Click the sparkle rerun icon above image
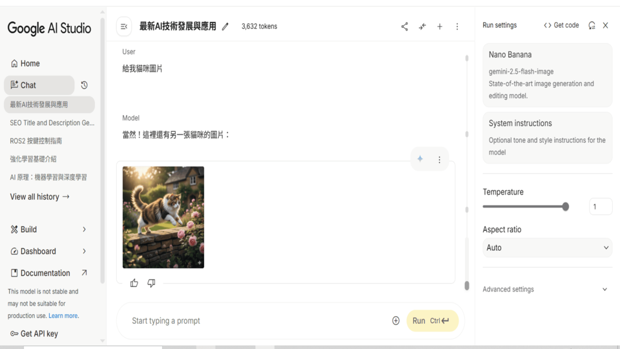The image size is (620, 349). pos(420,159)
